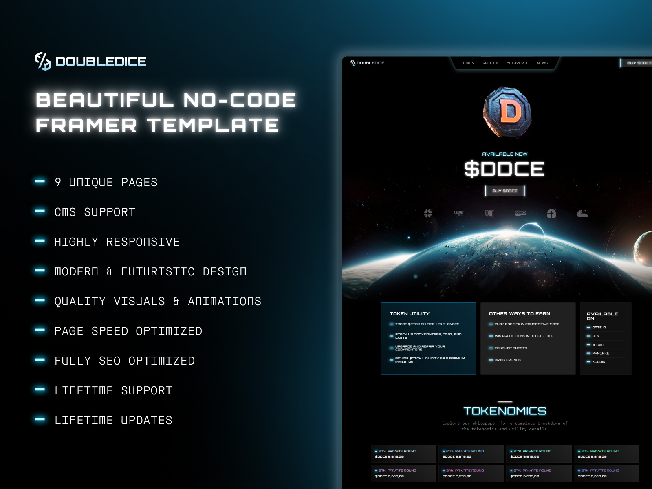652x489 pixels.
Task: Click the BUY $DDCE button under the heading
Action: [505, 191]
